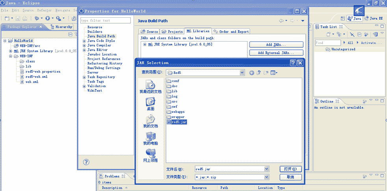The width and height of the screenshot is (387, 191).
Task: Collapse the WEB-INF folder in Package Explorer
Action: 11,56
